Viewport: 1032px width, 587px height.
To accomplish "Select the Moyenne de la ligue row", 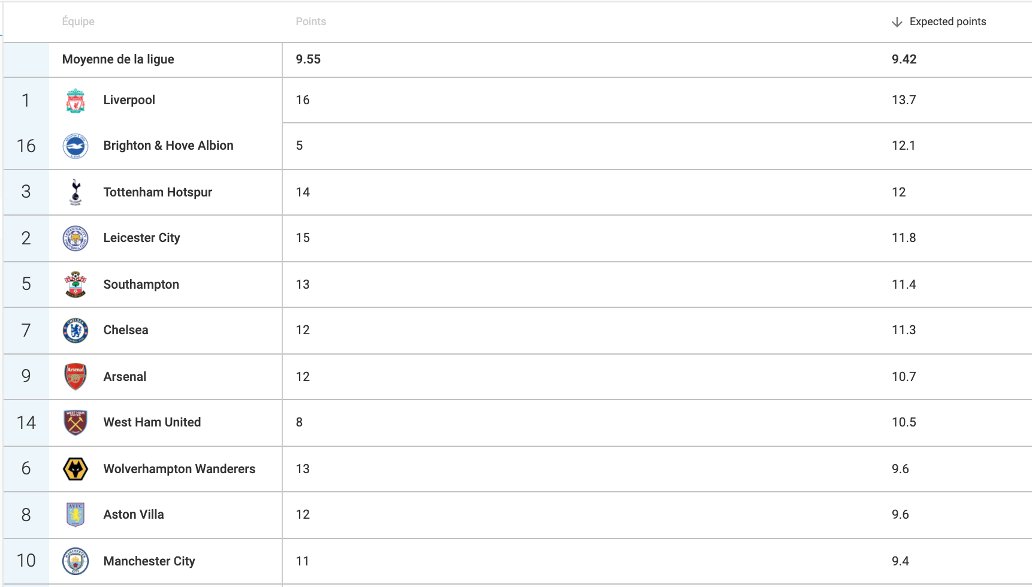I will tap(518, 59).
